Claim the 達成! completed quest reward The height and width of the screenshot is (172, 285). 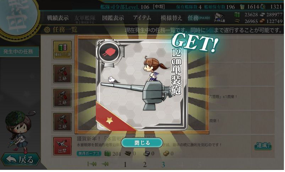263,145
